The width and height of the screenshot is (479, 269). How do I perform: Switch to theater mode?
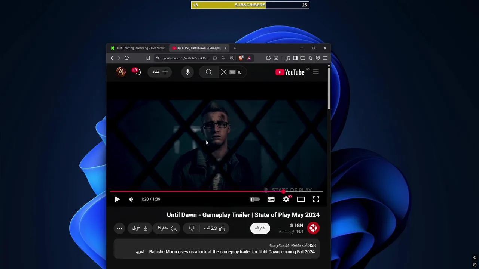tap(301, 200)
